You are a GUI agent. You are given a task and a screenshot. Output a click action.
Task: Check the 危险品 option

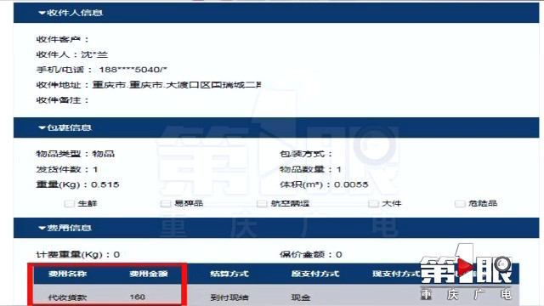point(460,203)
